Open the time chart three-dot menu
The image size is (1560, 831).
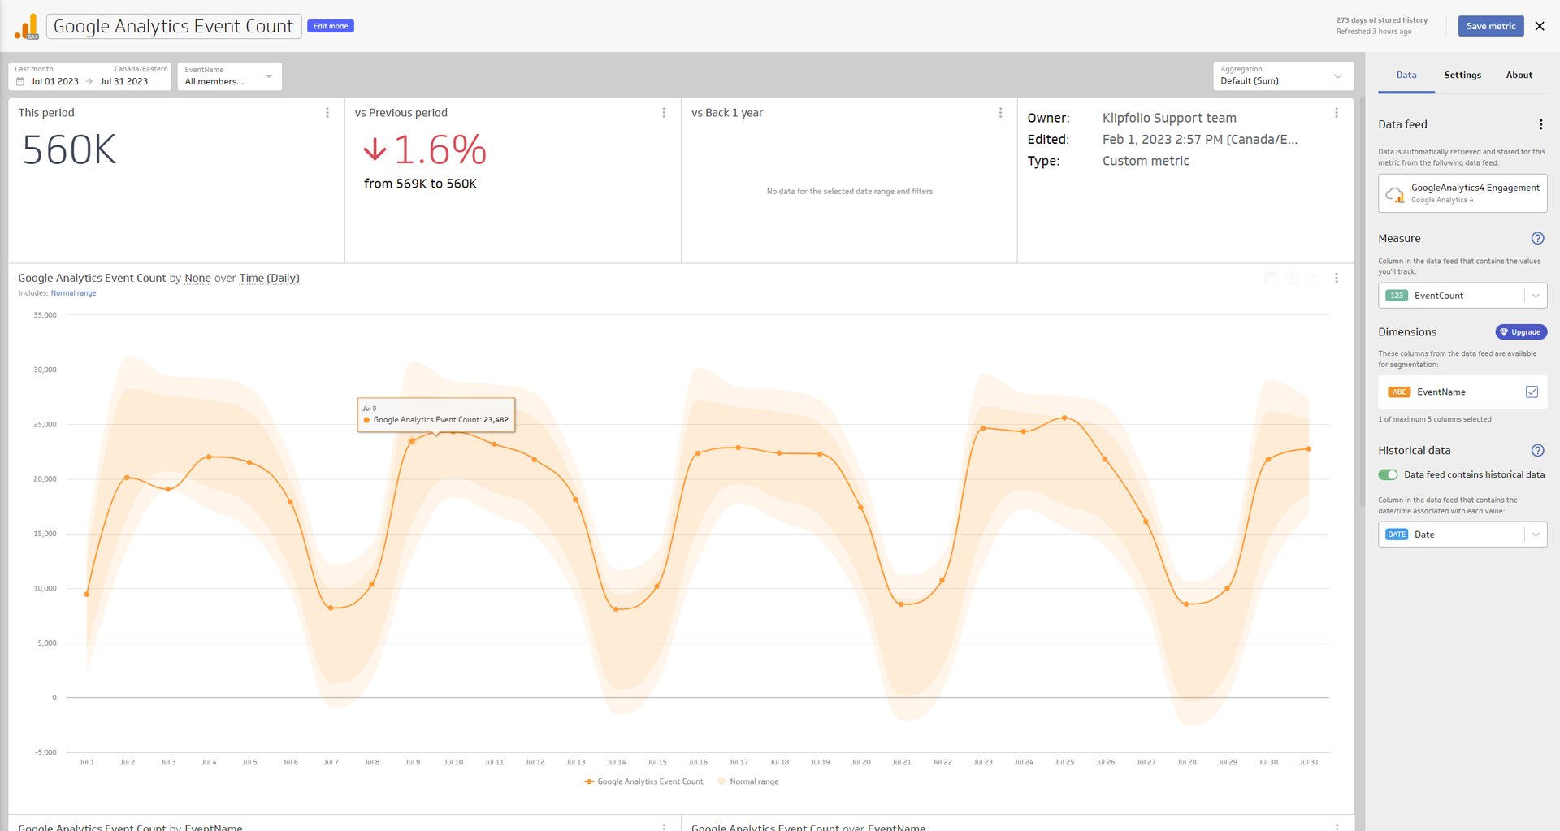pos(1337,278)
